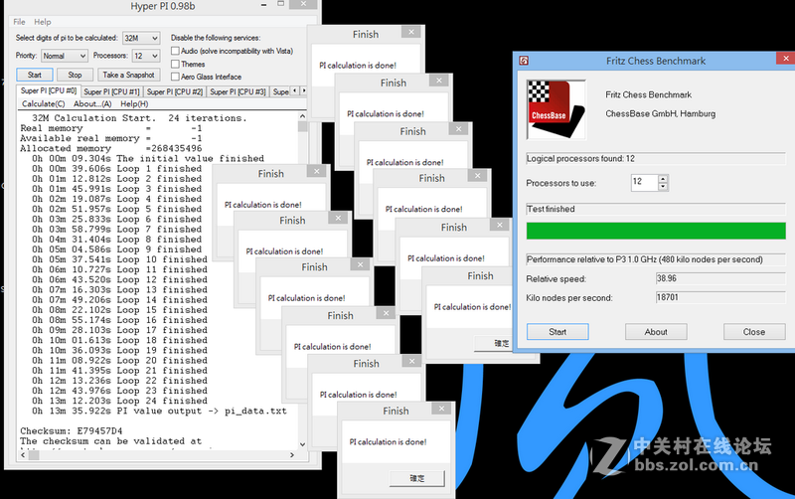
Task: Click the 'ChessBase GmbH, Hamburg' text
Action: (x=660, y=113)
